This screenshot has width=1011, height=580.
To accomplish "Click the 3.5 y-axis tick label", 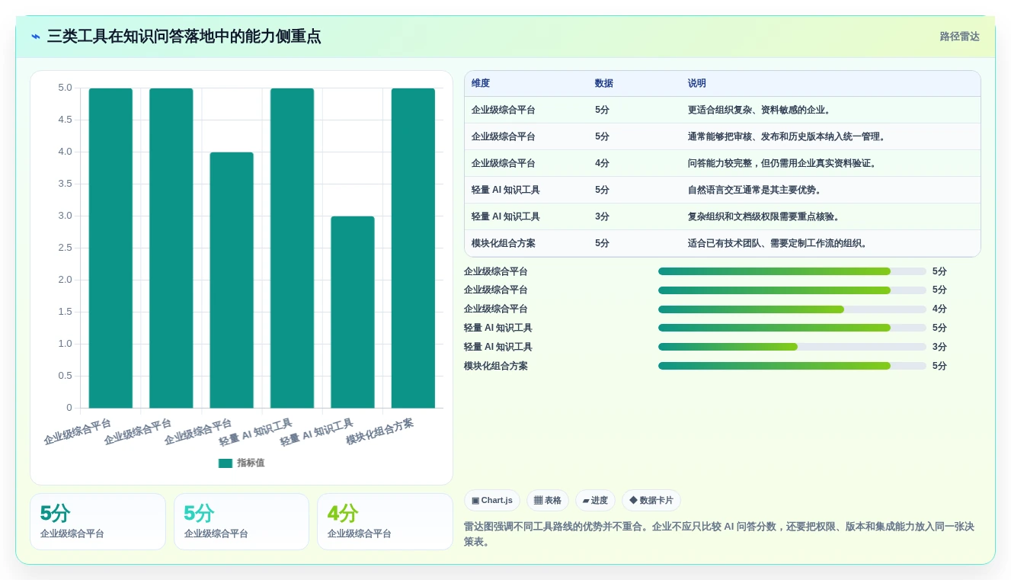I will click(66, 184).
